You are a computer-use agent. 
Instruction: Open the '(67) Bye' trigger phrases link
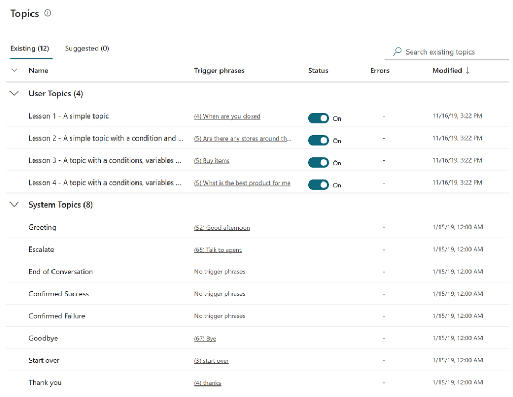tap(205, 339)
